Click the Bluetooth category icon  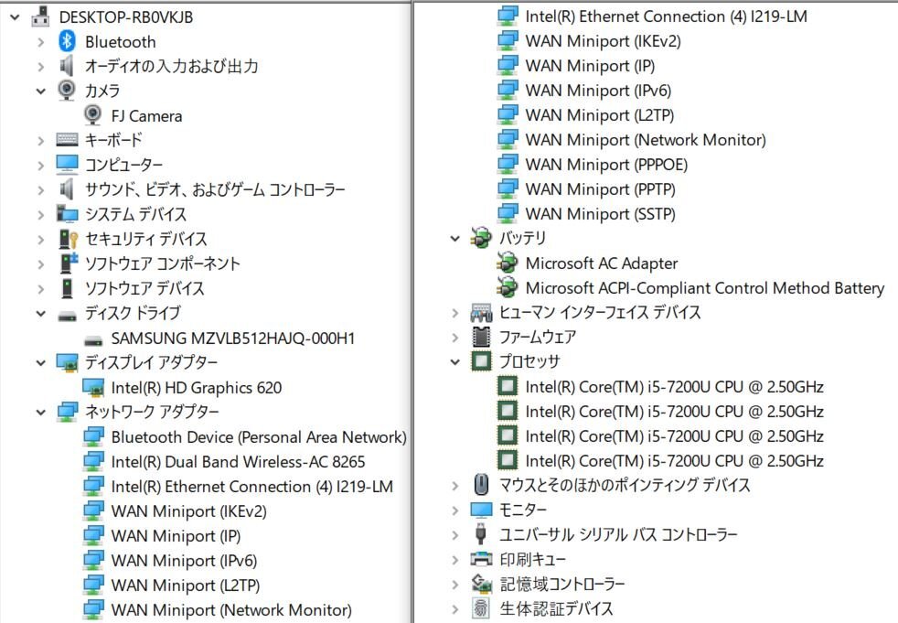[67, 42]
